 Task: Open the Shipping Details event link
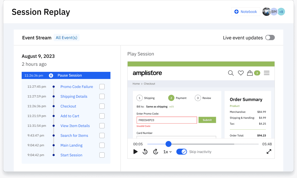coord(74,96)
